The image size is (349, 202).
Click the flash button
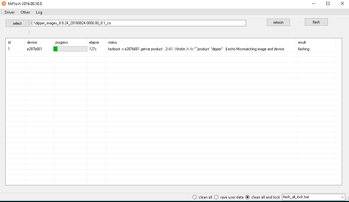[x=316, y=22]
